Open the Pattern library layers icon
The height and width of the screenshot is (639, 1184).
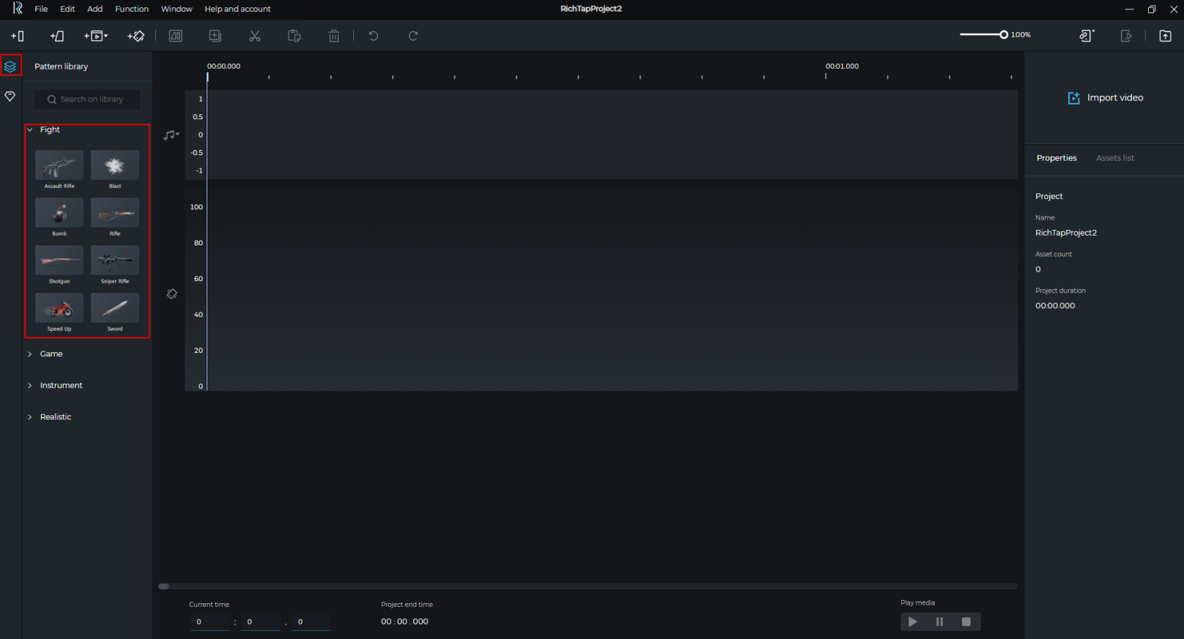tap(10, 67)
